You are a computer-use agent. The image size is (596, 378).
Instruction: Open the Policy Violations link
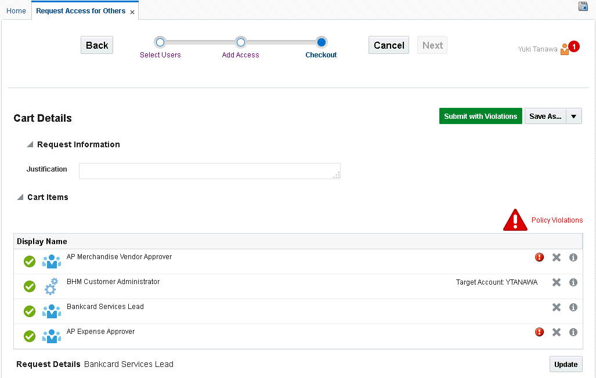point(557,220)
